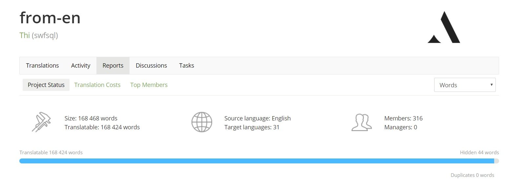The image size is (525, 190).
Task: Click 'Translatable 168 424 words' bar label
Action: [51, 153]
